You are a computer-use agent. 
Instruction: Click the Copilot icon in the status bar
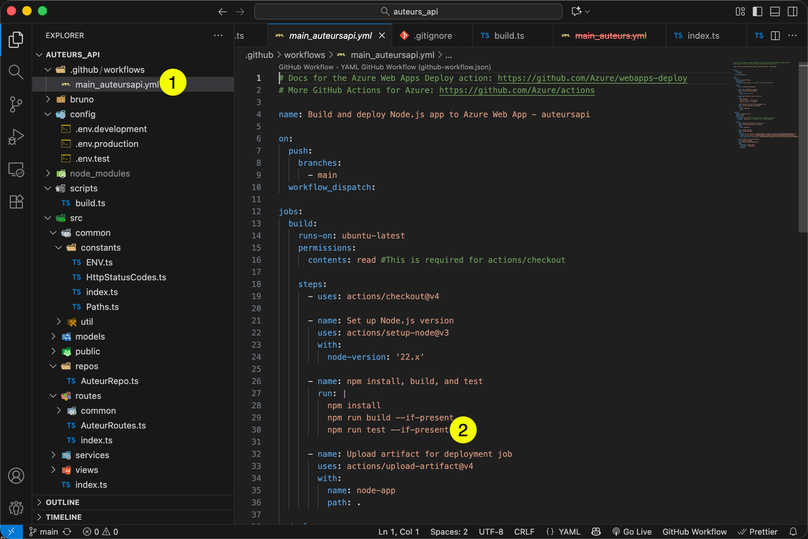coord(595,532)
